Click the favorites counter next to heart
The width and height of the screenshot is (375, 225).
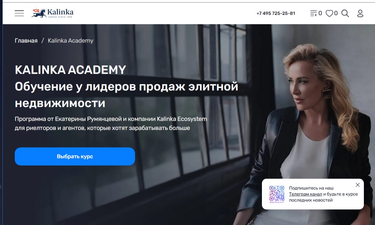coord(336,13)
